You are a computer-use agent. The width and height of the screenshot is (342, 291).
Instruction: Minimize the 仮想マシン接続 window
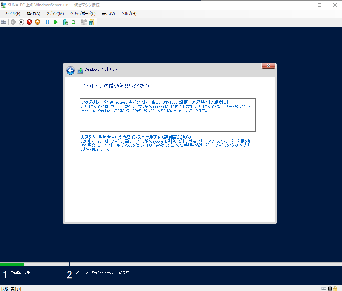click(x=304, y=5)
